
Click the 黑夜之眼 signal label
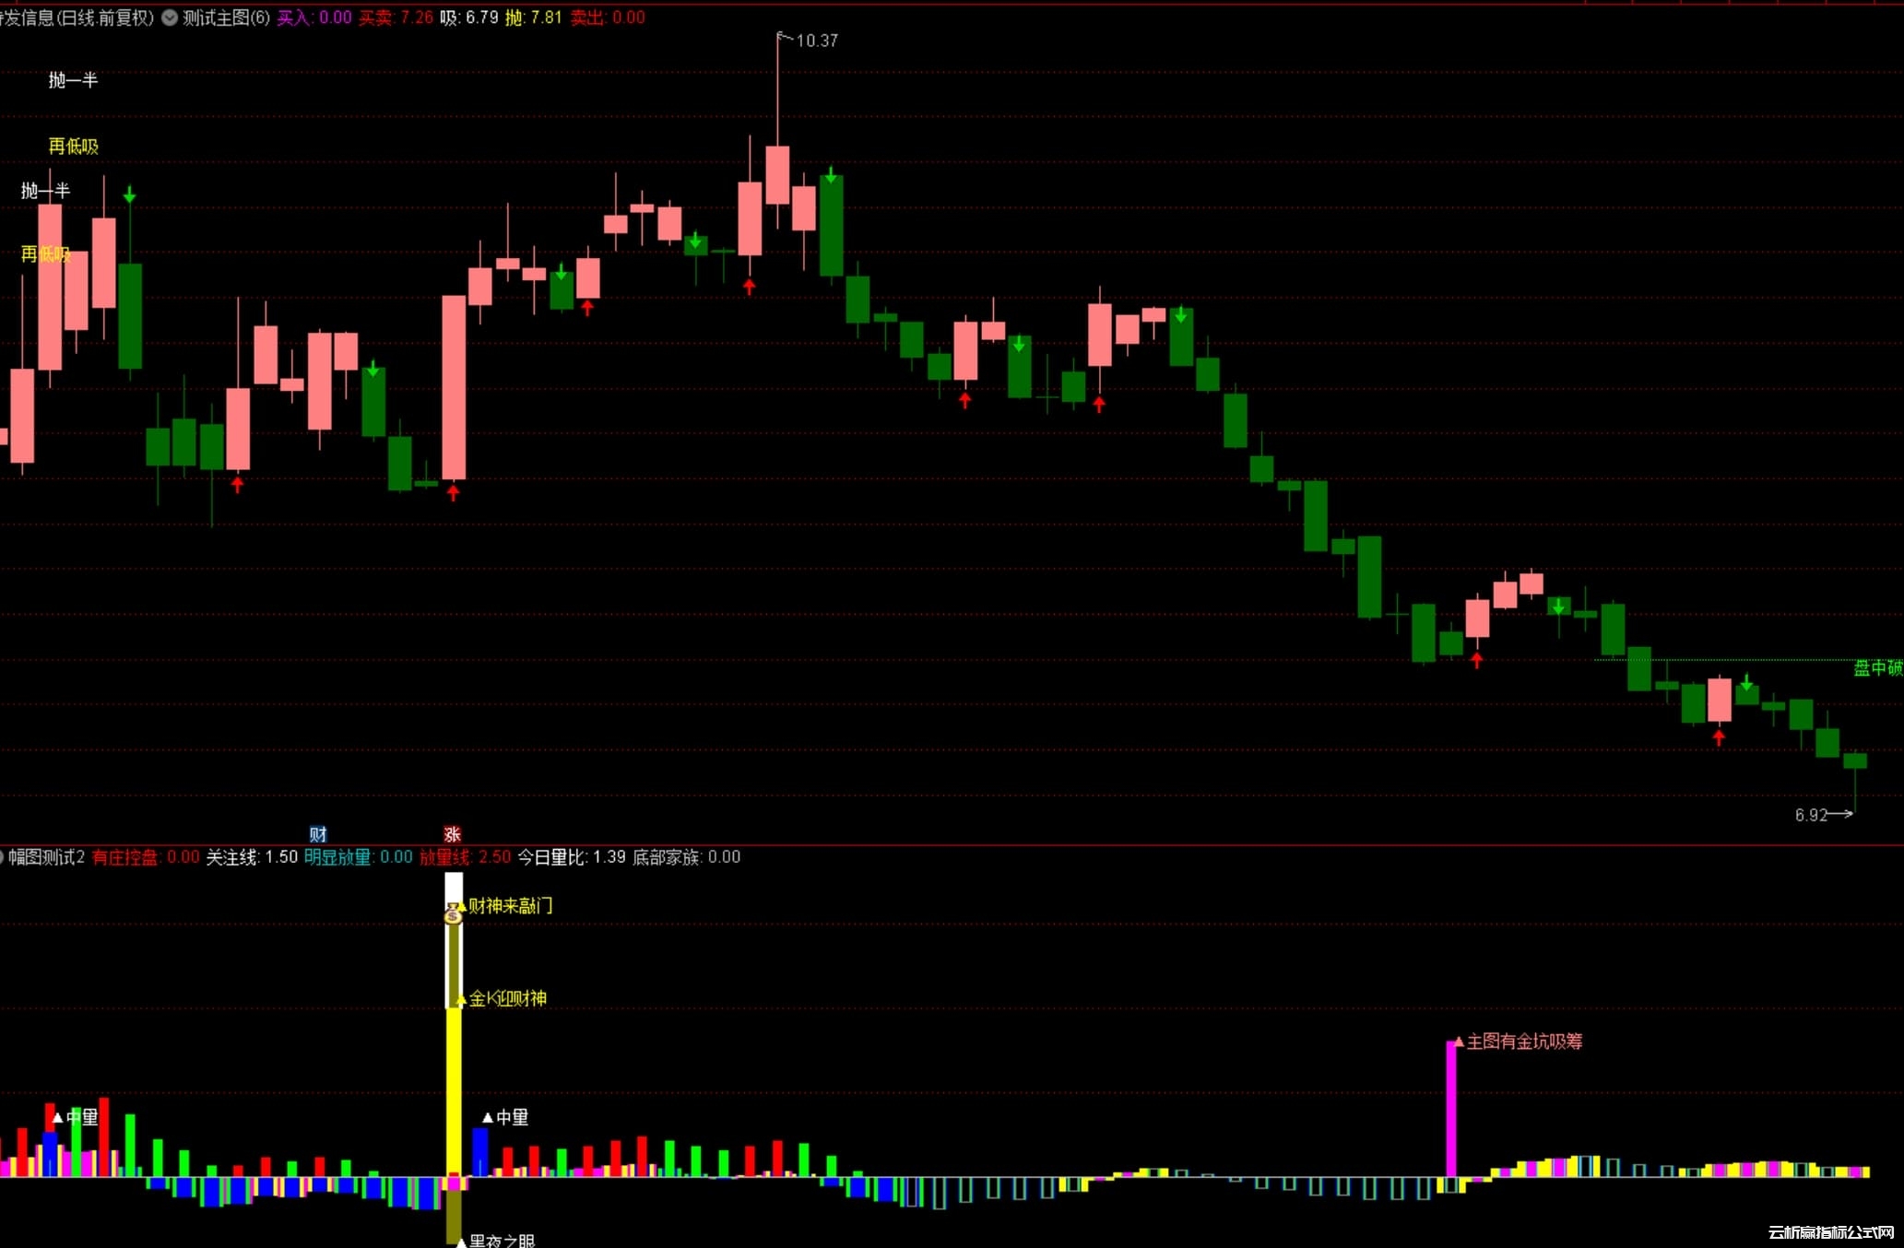(502, 1240)
